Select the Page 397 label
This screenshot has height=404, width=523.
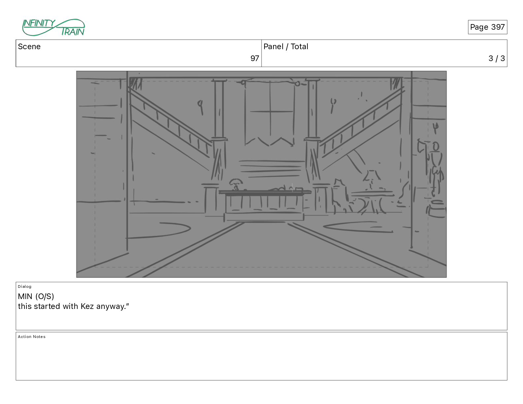click(487, 27)
